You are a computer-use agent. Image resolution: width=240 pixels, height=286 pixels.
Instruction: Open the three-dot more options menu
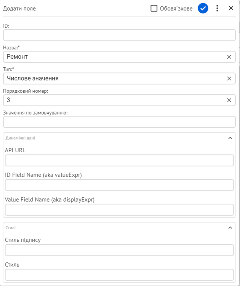[x=217, y=8]
